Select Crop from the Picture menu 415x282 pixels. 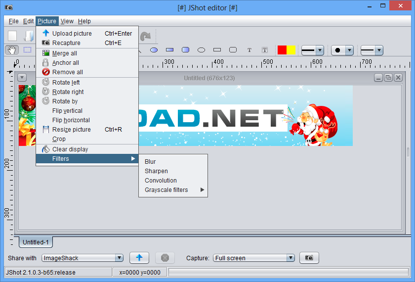click(x=87, y=139)
